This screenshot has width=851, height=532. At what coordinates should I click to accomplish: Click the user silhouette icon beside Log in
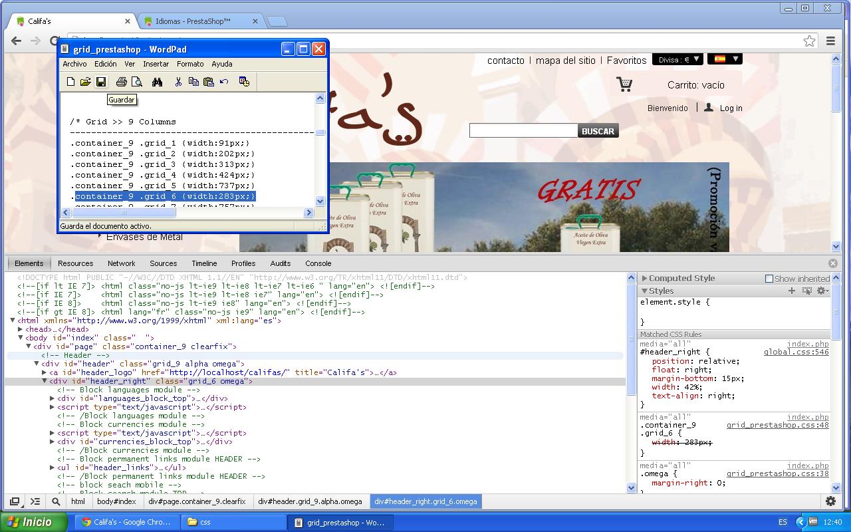coord(709,107)
